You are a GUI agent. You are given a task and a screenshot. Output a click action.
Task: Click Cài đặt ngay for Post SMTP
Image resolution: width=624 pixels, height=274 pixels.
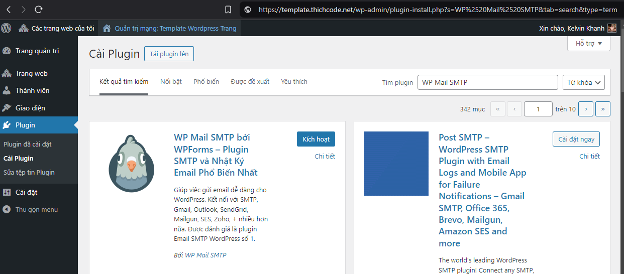[x=576, y=139]
